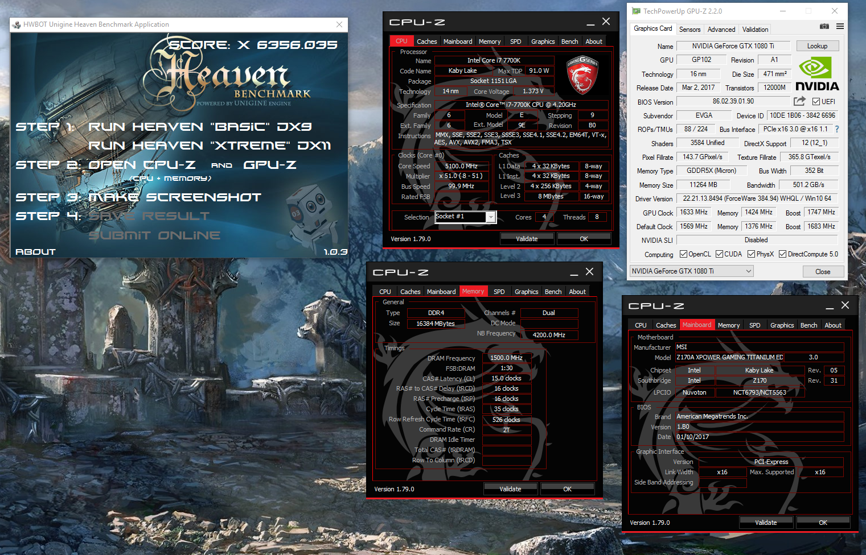Click the Lookup button in GPU-Z
Viewport: 866px width, 555px height.
click(x=817, y=46)
